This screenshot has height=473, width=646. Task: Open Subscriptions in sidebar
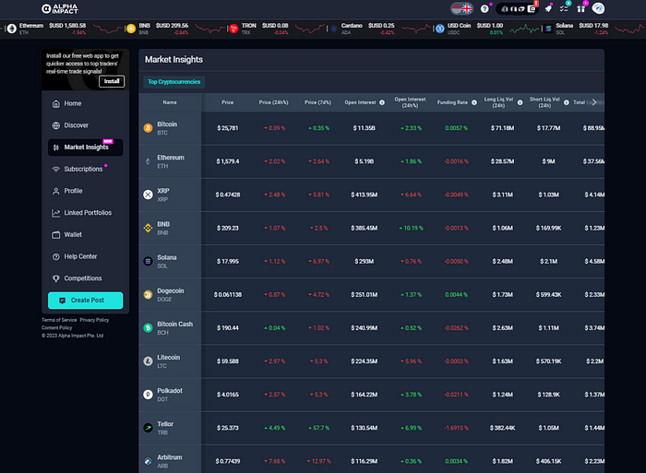[x=85, y=169]
